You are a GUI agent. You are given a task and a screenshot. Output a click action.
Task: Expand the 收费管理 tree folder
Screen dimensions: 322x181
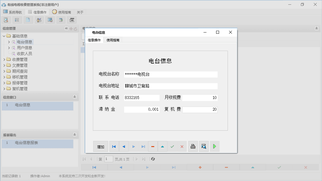(x=4, y=59)
